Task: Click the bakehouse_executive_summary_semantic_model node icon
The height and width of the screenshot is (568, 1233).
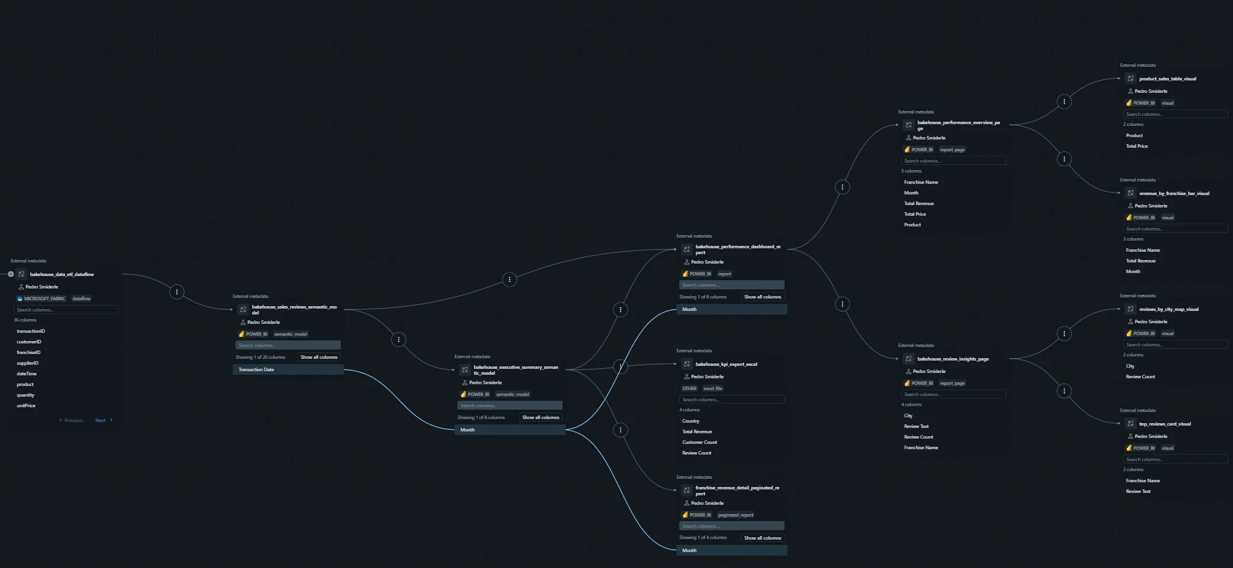Action: [x=465, y=369]
